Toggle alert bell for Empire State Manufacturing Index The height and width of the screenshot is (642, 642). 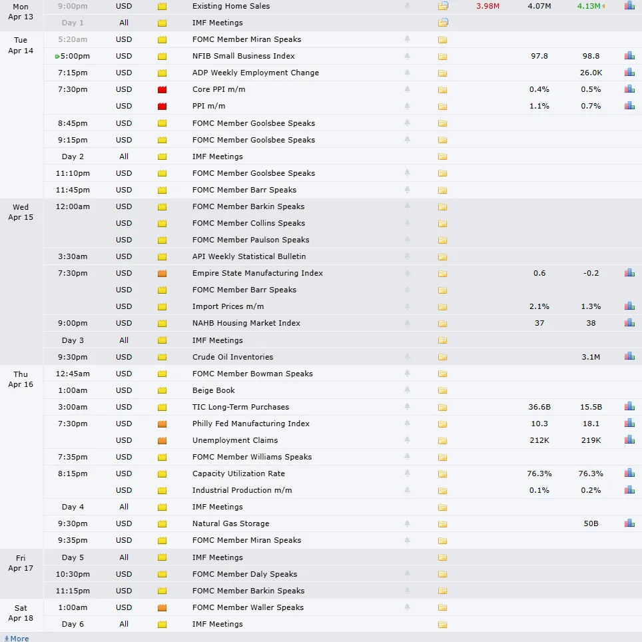click(x=407, y=273)
